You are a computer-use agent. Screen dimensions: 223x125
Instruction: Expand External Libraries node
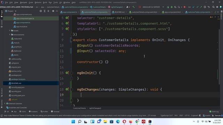[x=5, y=103]
